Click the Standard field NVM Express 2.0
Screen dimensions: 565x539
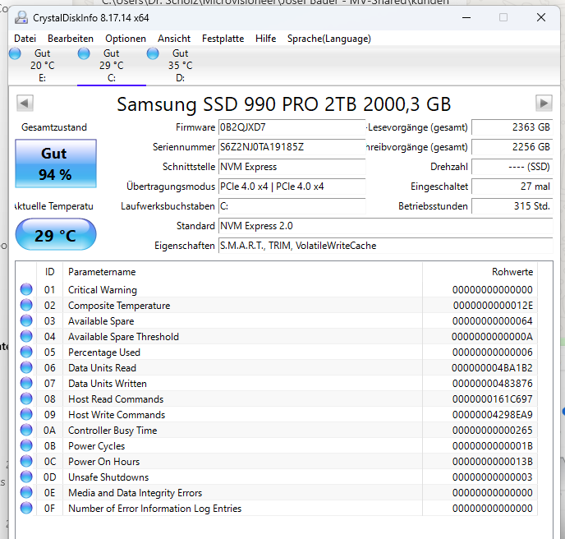(x=385, y=226)
